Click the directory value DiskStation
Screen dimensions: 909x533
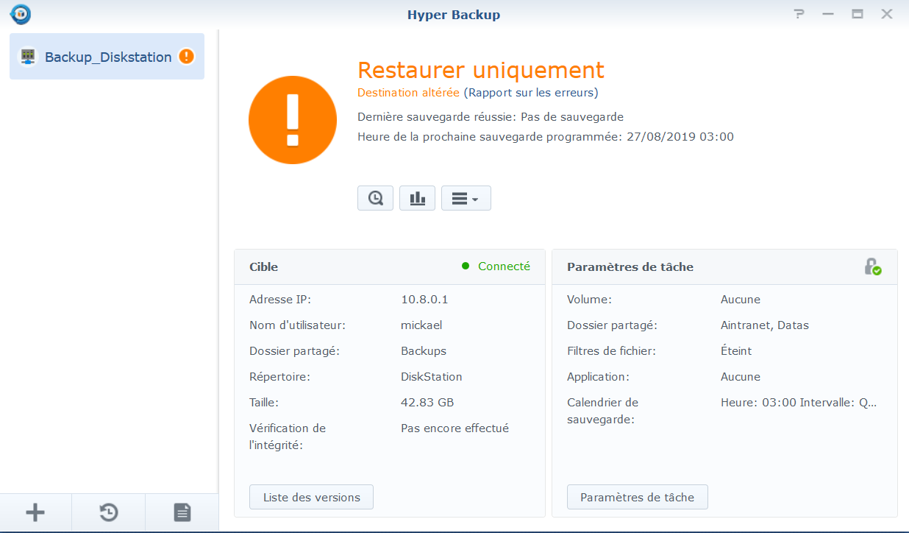tap(432, 377)
